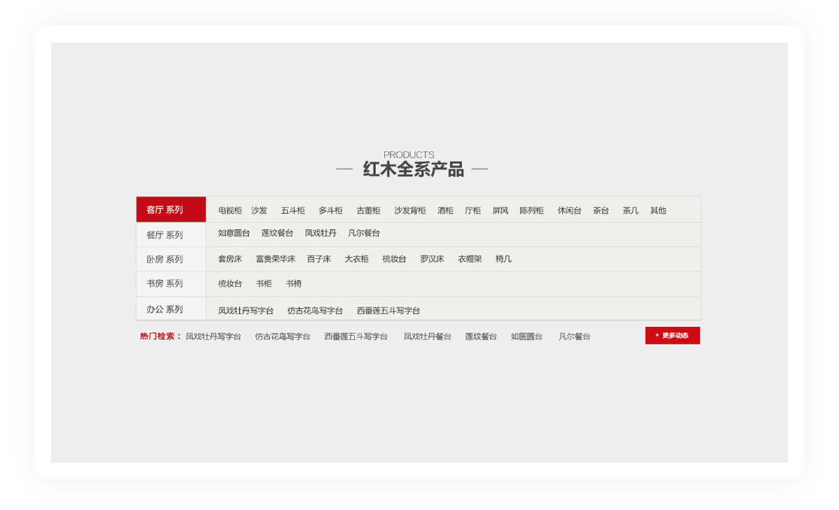Click the 古董柜 link
This screenshot has height=510, width=839.
(x=368, y=210)
